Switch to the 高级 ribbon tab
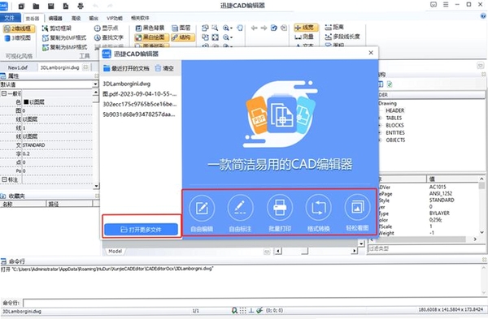 coord(76,19)
